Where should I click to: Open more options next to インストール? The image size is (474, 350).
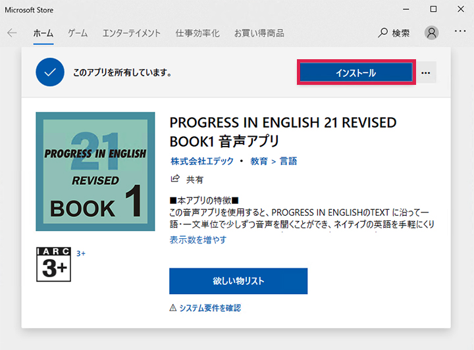[426, 73]
